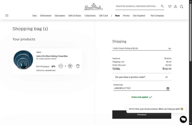
Task: Focus the product search field
Action: [136, 6]
